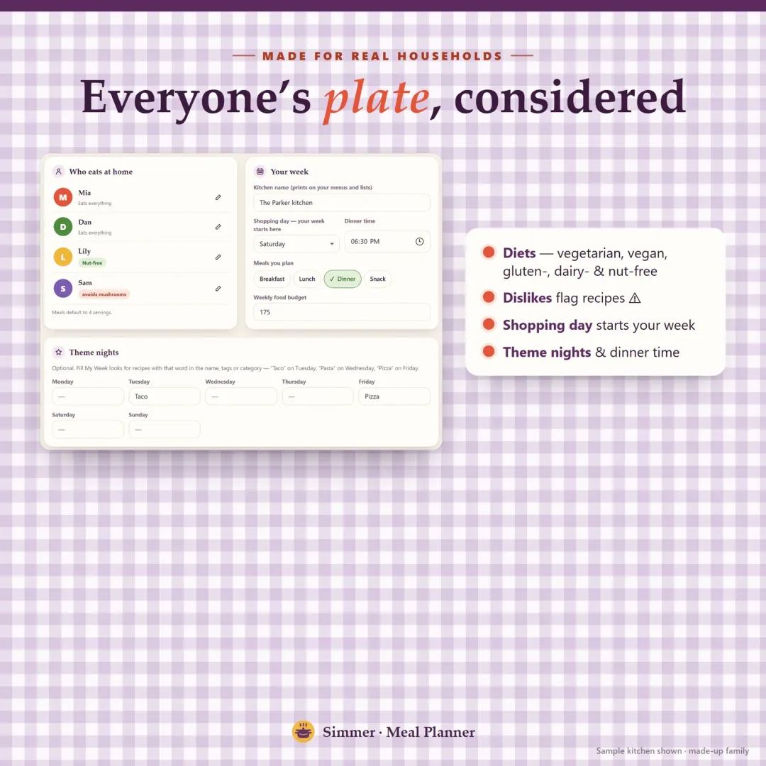Open the clock picker in Dinner time
This screenshot has width=766, height=766.
[x=419, y=241]
